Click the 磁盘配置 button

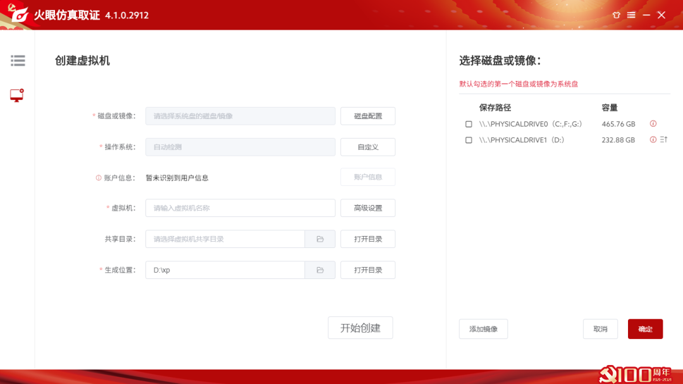368,116
